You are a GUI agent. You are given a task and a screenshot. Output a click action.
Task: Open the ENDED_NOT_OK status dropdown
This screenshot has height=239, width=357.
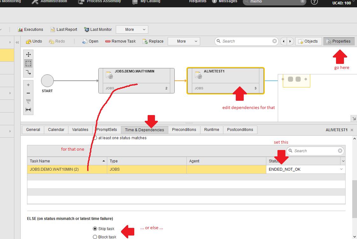[x=341, y=169]
